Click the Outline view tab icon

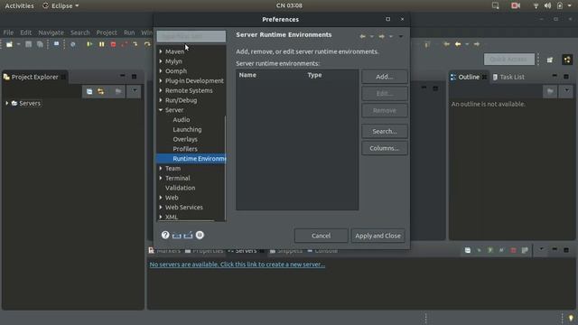[453, 77]
